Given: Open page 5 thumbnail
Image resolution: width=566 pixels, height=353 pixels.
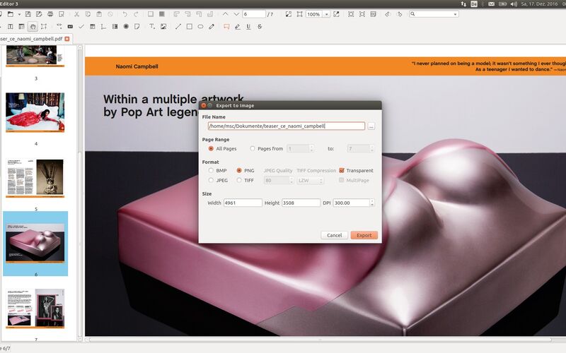Looking at the screenshot, I should [x=35, y=179].
